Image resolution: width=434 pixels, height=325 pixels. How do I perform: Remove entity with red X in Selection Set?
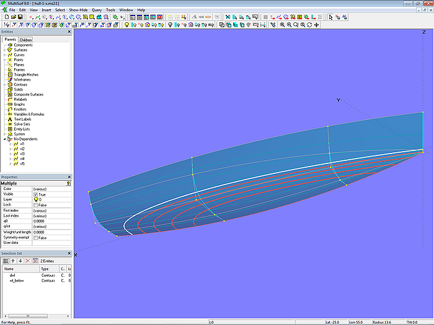tap(27, 261)
